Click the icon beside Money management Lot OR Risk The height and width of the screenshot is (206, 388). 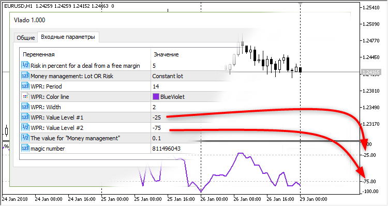25,76
